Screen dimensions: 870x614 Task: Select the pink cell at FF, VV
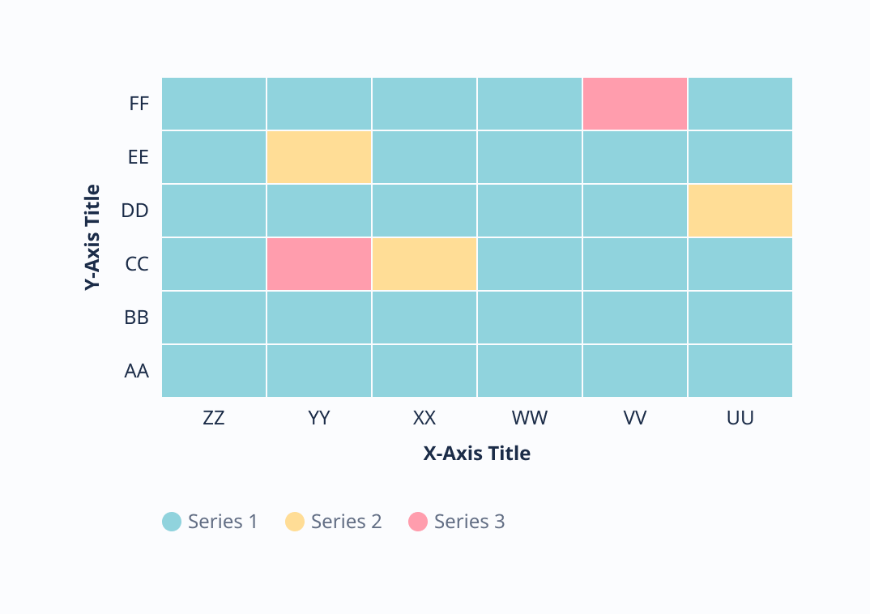click(x=635, y=104)
